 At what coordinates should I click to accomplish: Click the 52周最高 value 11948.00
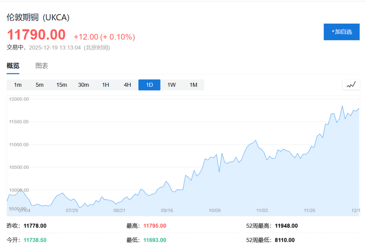(286, 226)
